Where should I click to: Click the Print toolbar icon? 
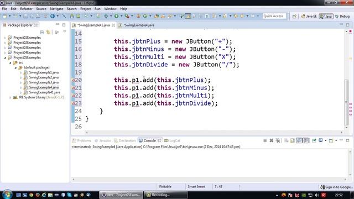click(38, 16)
